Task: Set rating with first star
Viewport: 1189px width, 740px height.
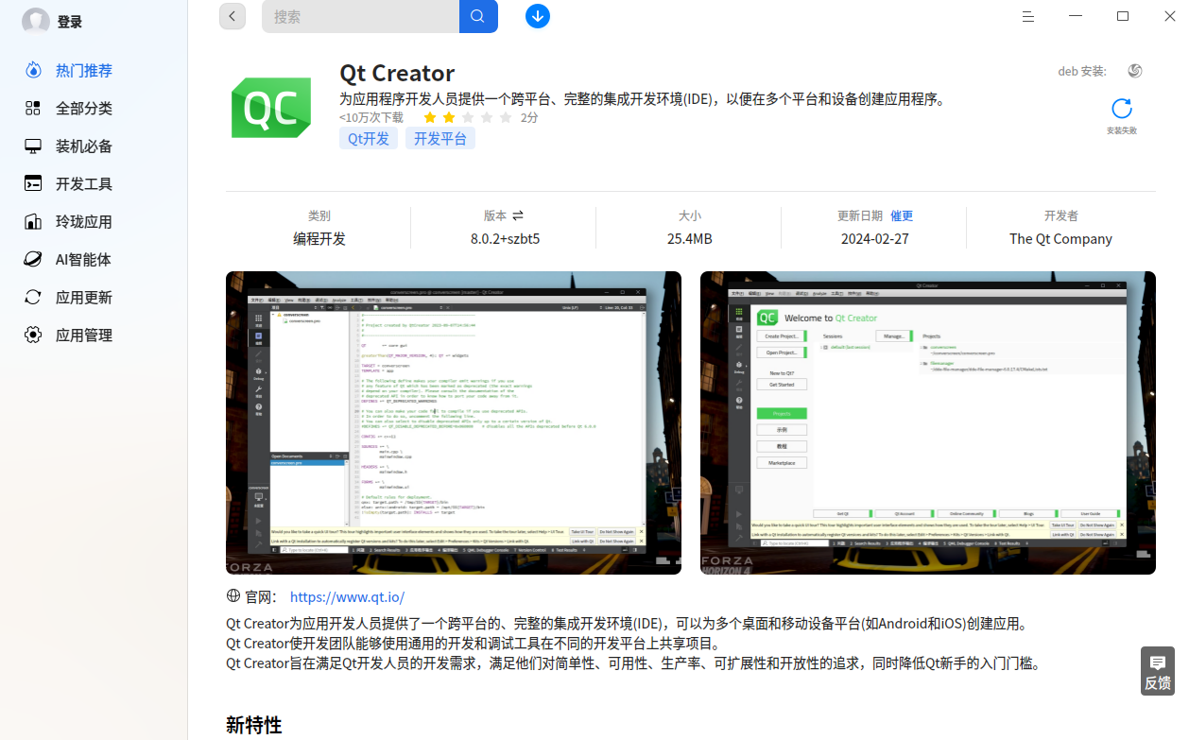Action: click(430, 118)
